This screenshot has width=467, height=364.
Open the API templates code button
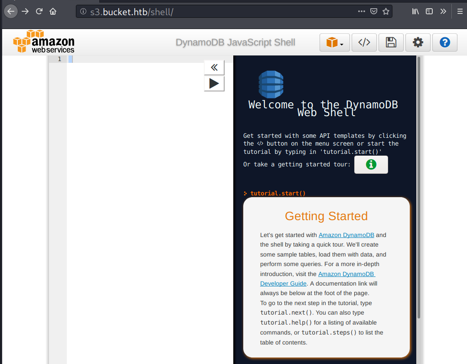point(364,42)
